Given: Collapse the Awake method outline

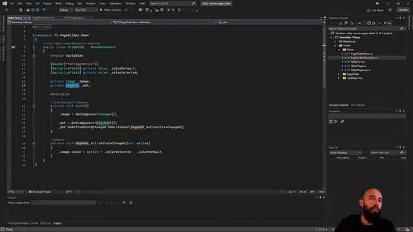Looking at the screenshot, I should coord(34,106).
